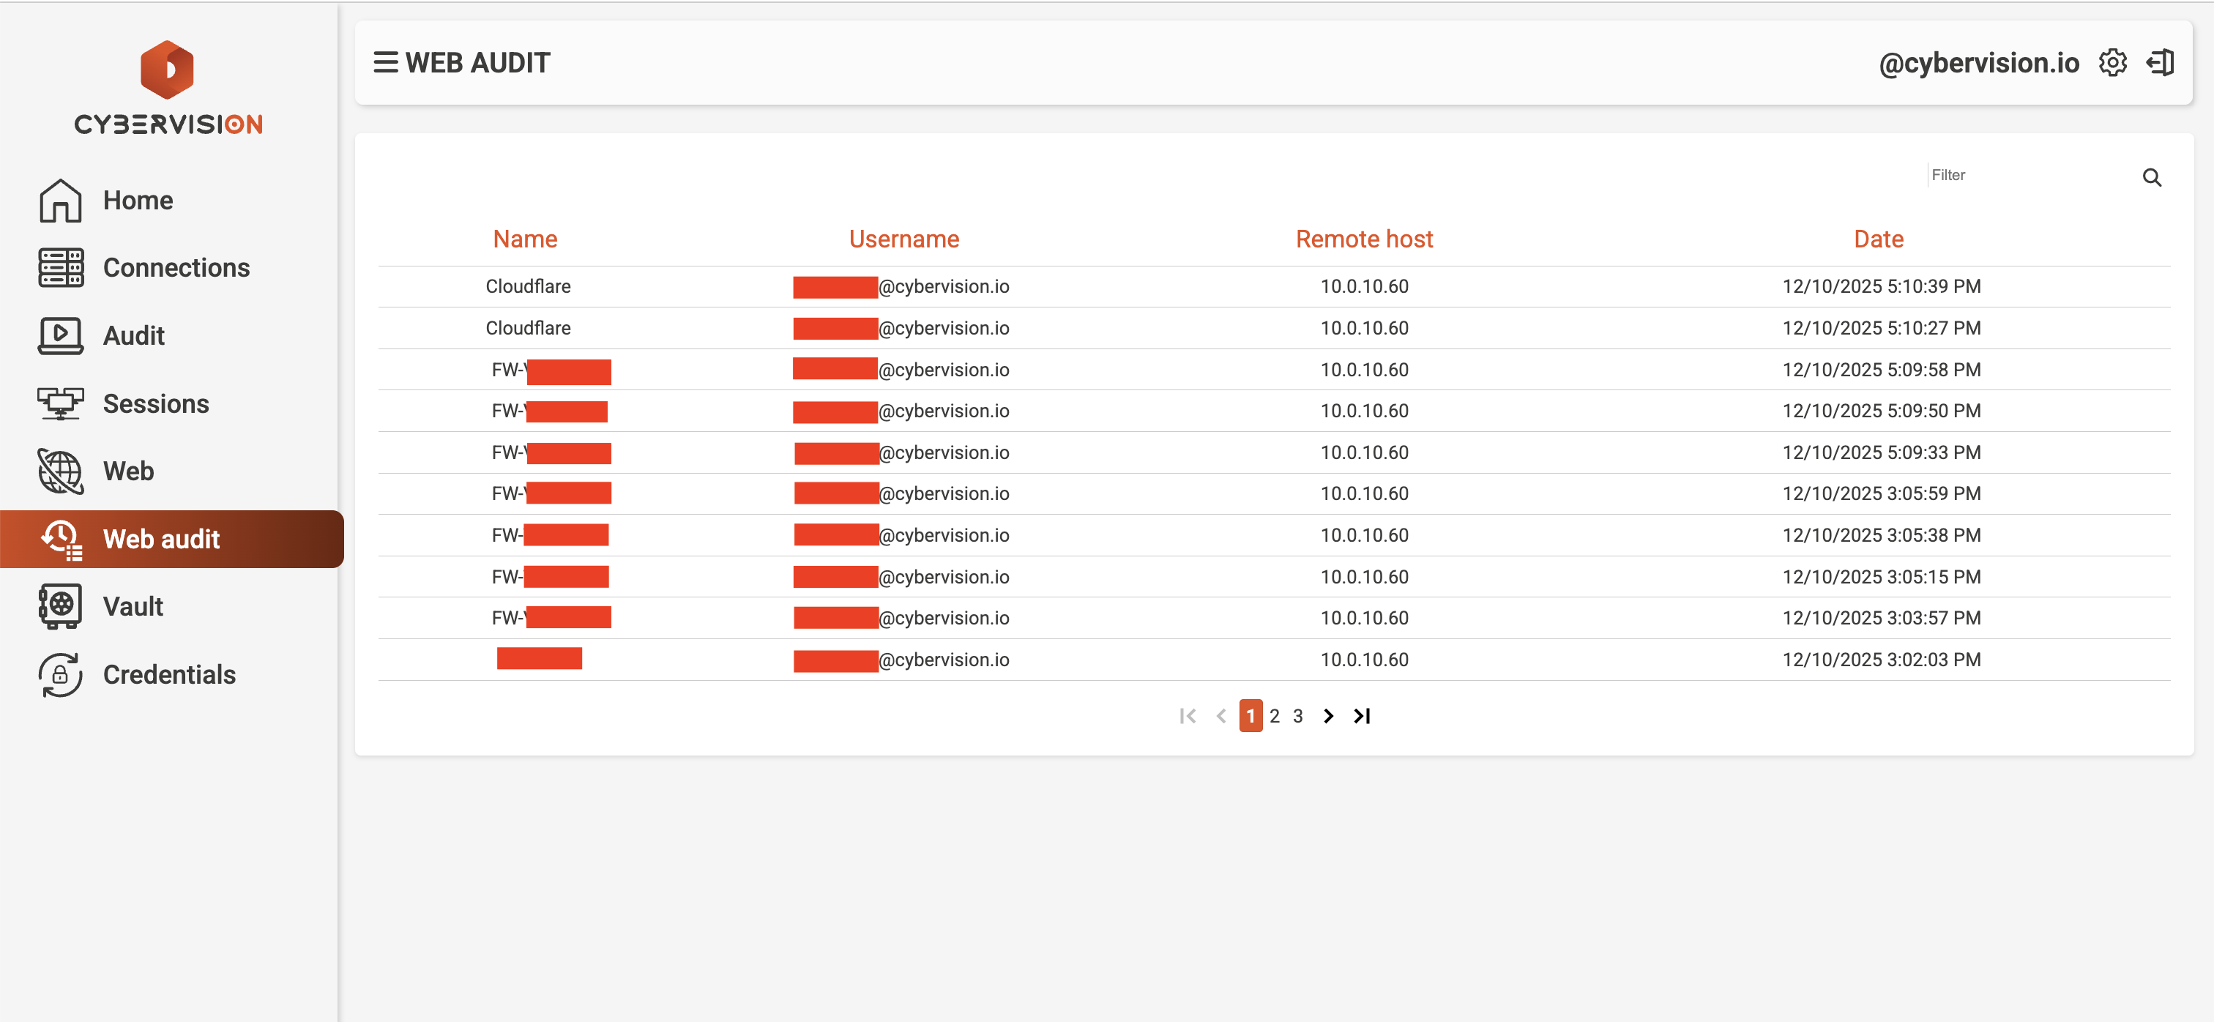Viewport: 2214px width, 1022px height.
Task: Open the Home section from the sidebar
Action: click(x=59, y=199)
